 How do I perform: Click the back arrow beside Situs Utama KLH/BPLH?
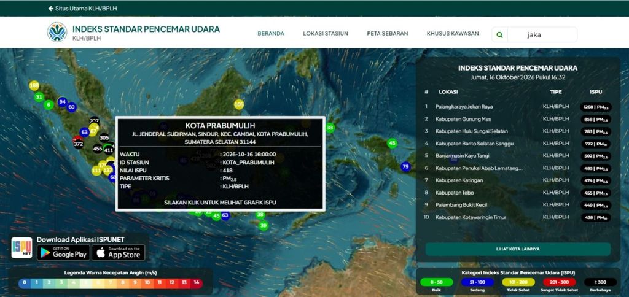click(50, 9)
